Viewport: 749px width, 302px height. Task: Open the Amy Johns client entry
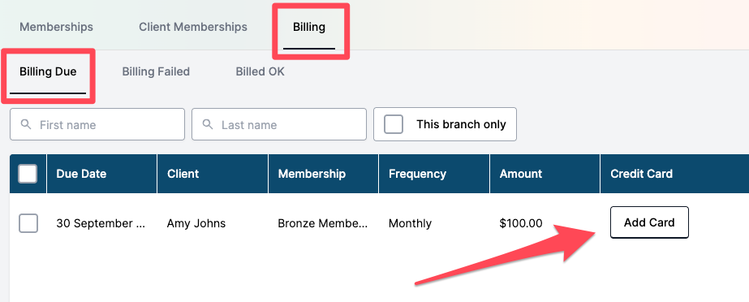[196, 223]
